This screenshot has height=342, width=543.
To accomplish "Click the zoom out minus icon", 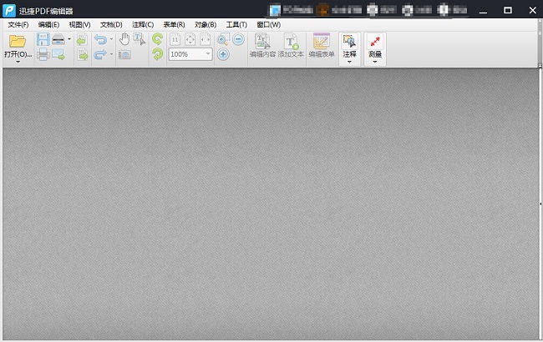I will click(x=238, y=39).
